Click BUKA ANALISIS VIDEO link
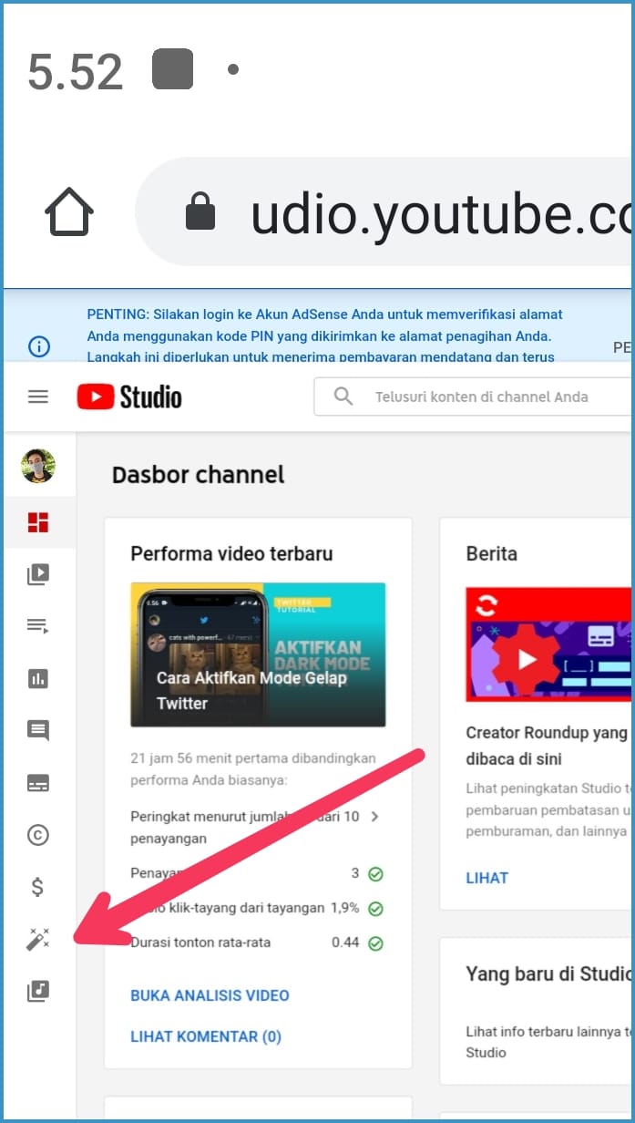 pyautogui.click(x=210, y=995)
